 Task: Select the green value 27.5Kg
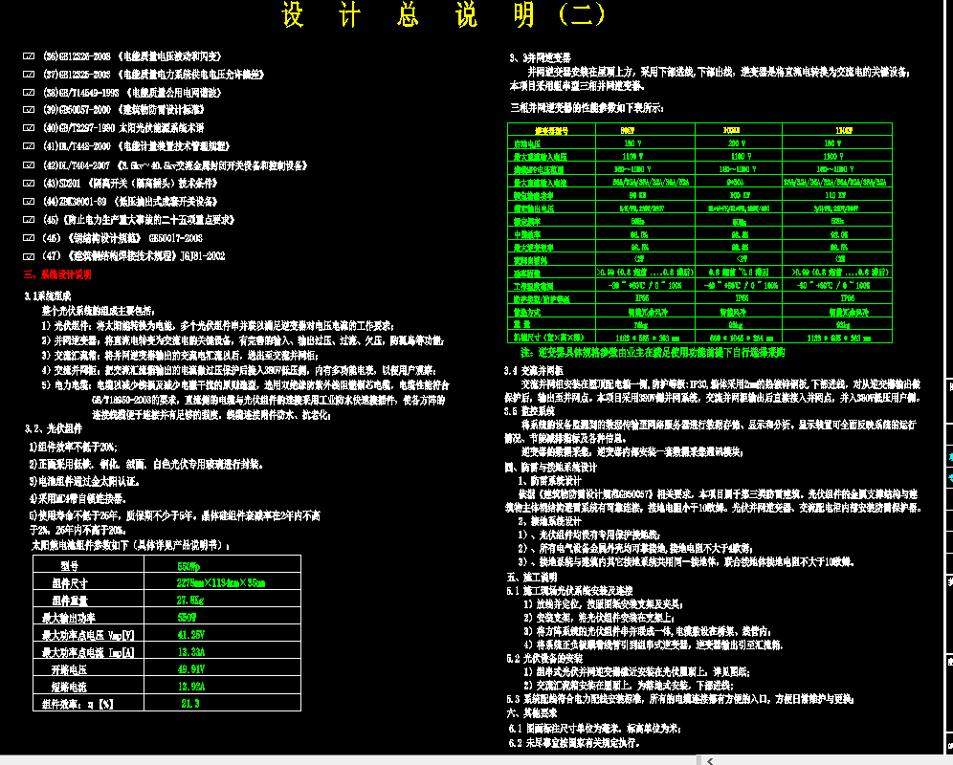[x=190, y=601]
